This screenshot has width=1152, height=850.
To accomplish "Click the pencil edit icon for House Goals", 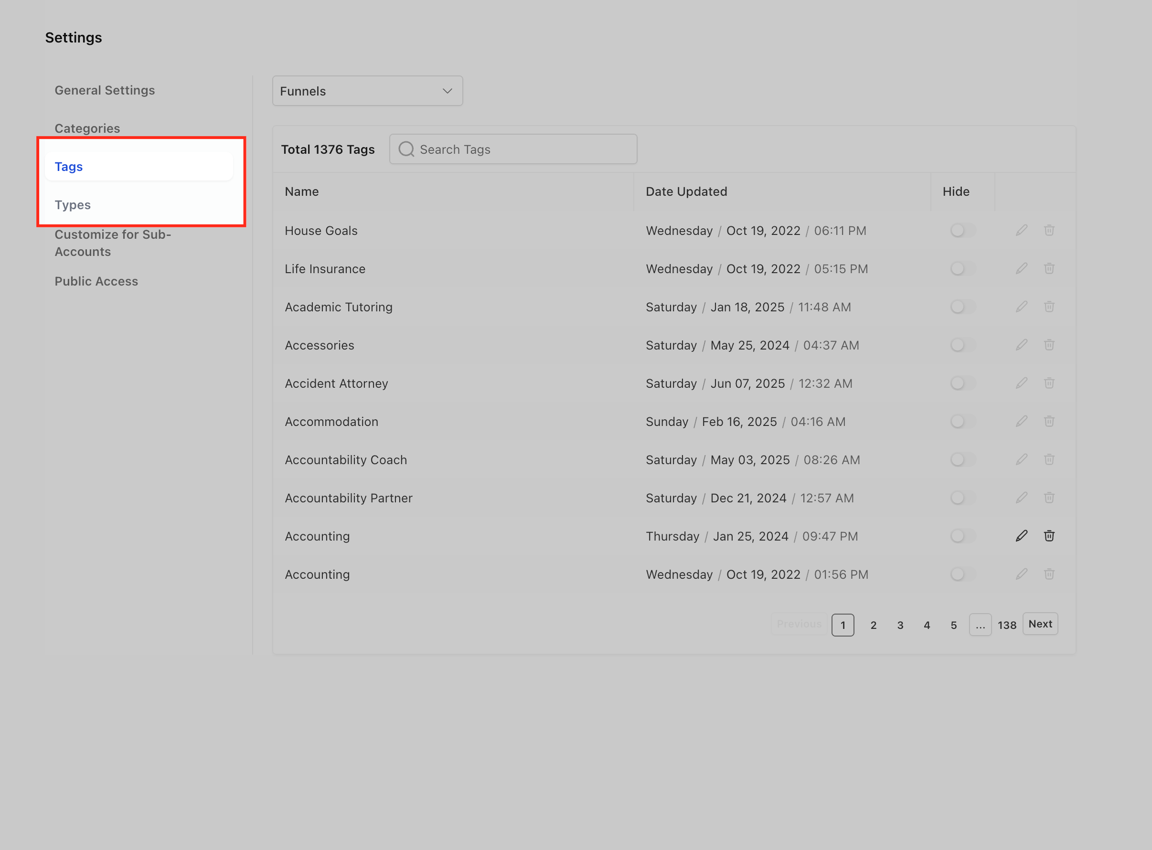I will [1021, 230].
